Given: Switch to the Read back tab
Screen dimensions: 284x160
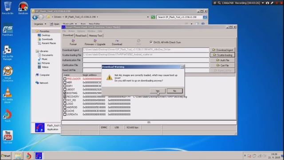Looking at the screenshot, I should tap(81, 36).
